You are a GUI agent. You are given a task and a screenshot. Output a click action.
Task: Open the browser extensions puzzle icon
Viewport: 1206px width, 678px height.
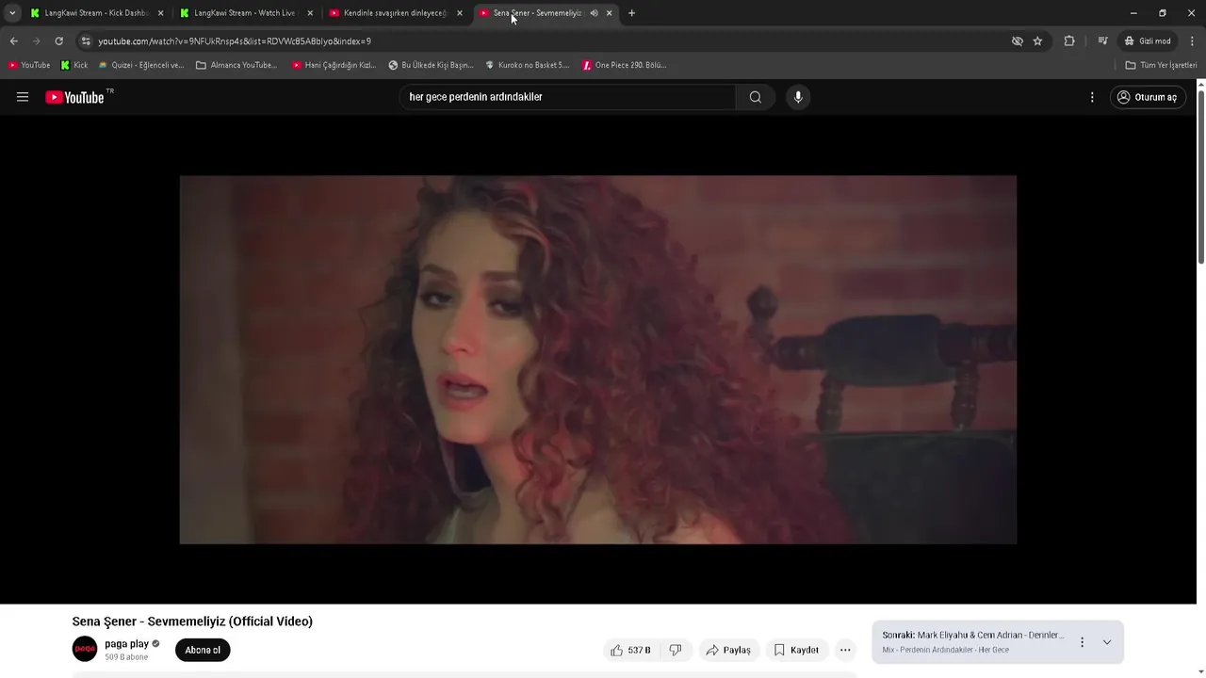coord(1069,41)
